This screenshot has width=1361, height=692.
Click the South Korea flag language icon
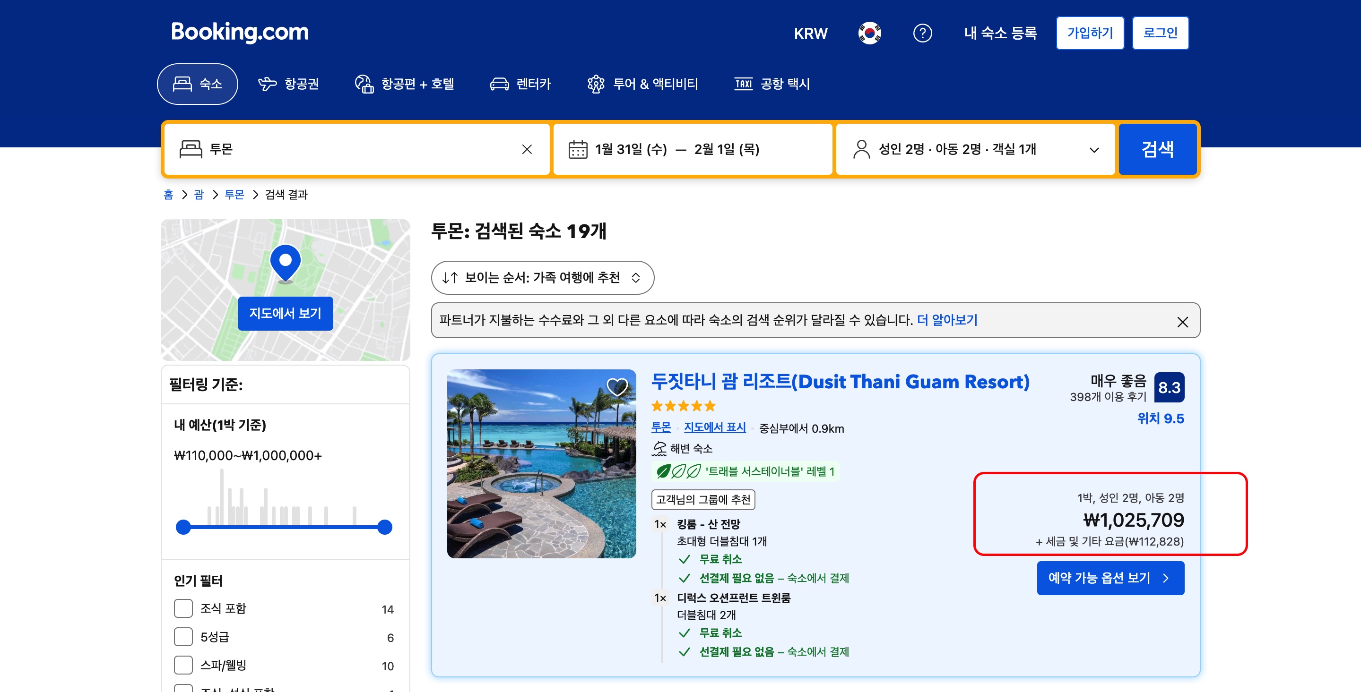tap(869, 33)
